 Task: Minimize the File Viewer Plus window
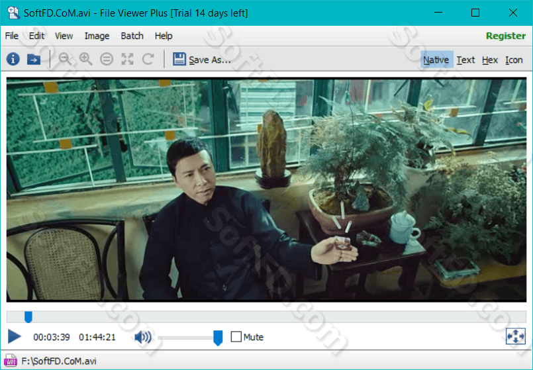tap(438, 13)
